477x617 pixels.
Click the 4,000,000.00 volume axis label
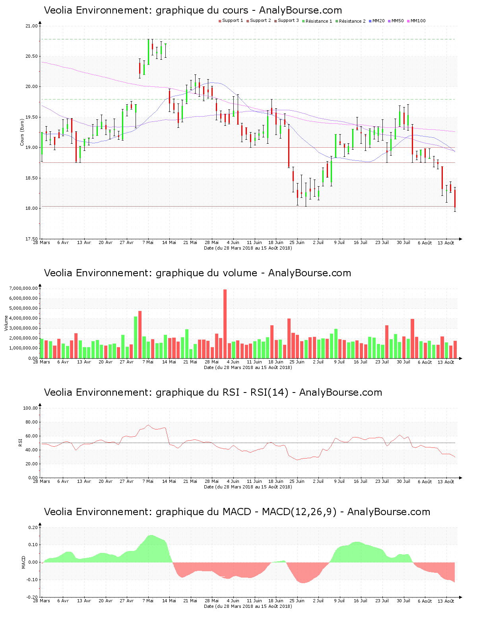tap(23, 318)
